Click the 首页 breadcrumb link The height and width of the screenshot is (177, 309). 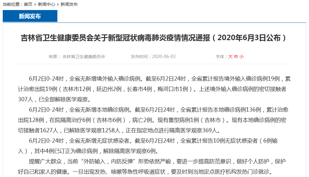point(28,4)
